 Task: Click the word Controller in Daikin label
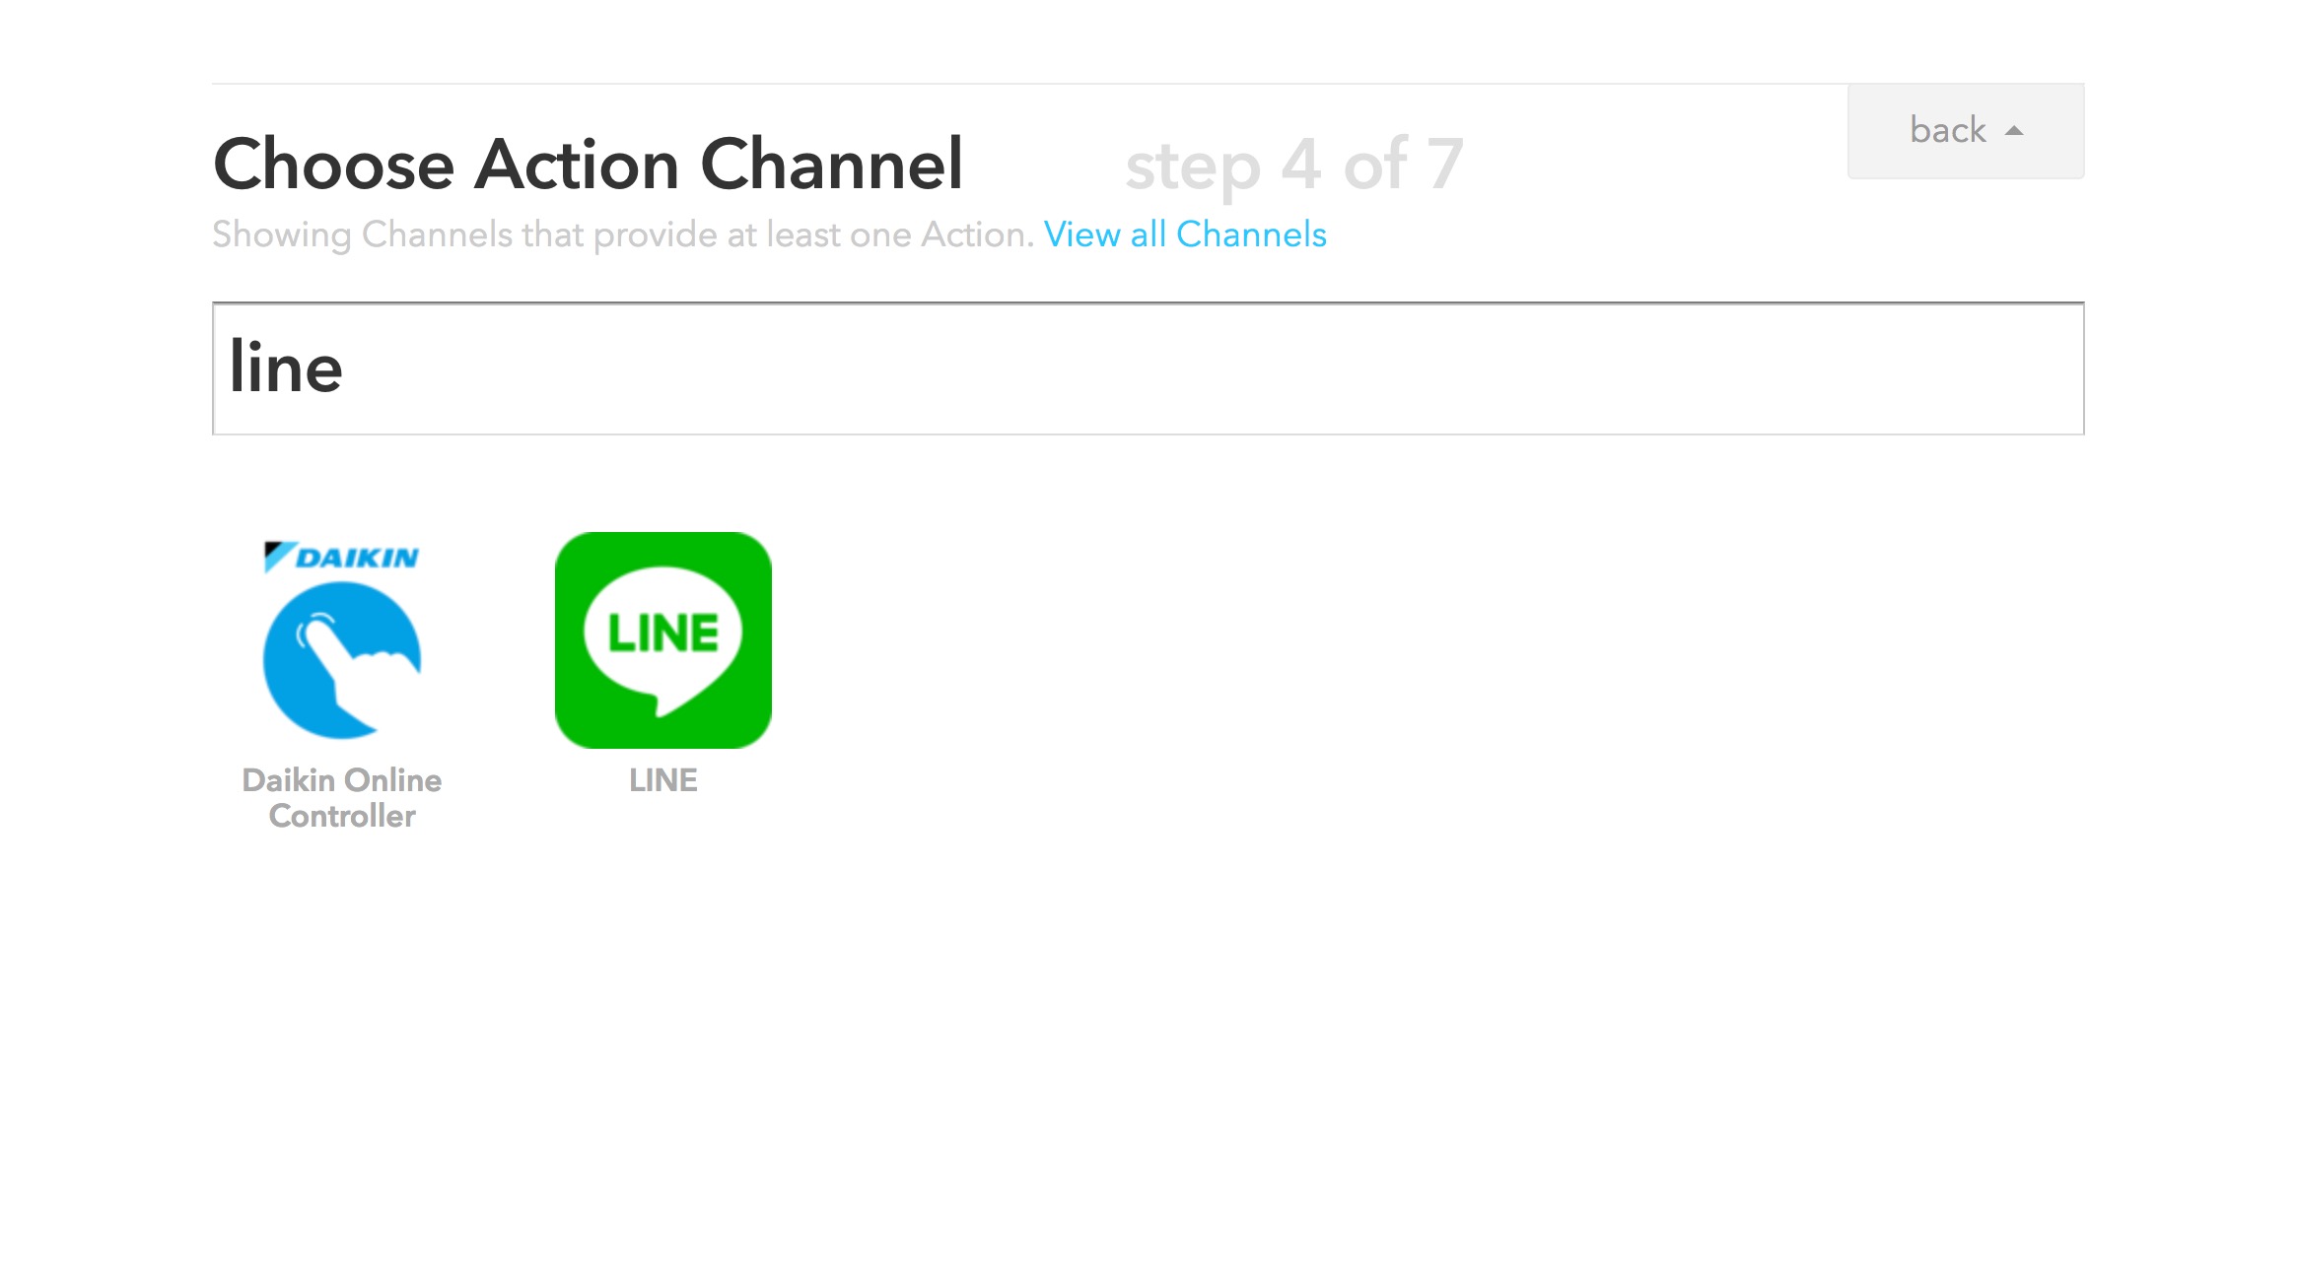pos(342,816)
